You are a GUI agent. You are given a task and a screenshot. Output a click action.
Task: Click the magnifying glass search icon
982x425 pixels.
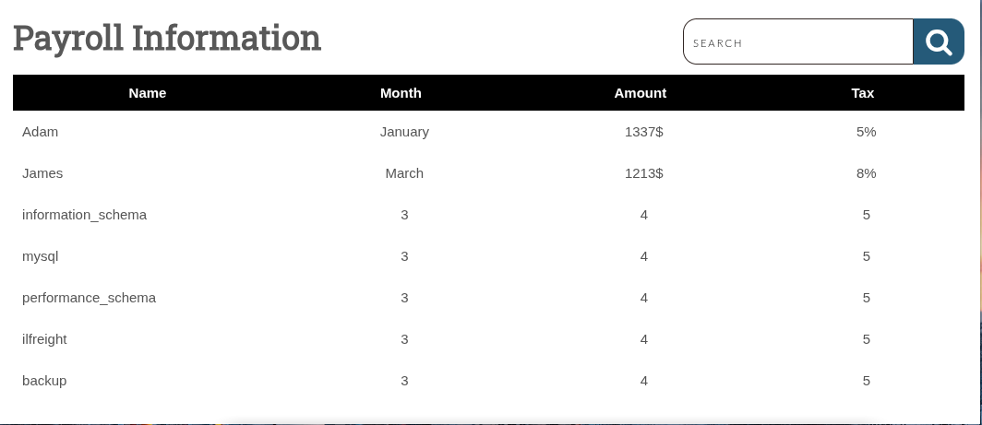click(x=938, y=42)
